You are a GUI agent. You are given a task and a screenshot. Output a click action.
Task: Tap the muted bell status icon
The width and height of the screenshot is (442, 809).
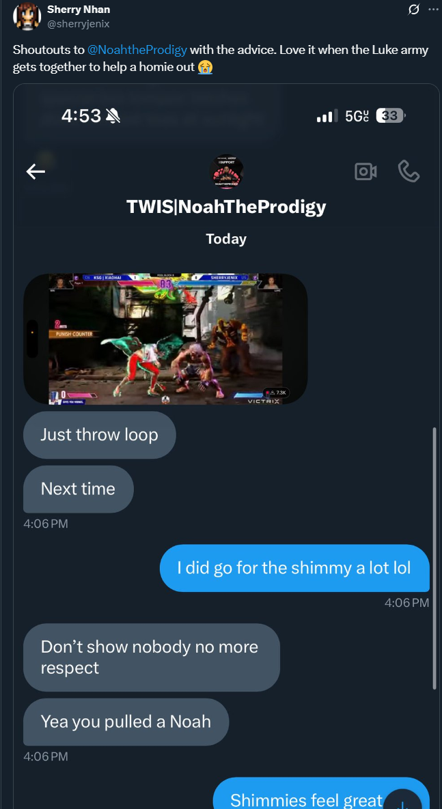113,117
